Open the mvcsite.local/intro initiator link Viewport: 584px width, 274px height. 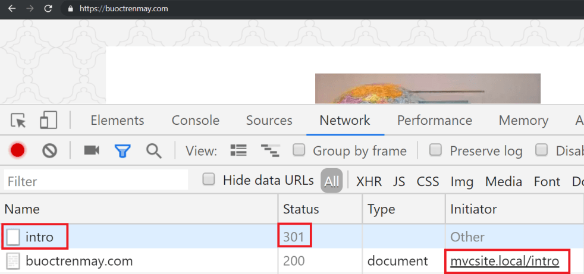[504, 261]
